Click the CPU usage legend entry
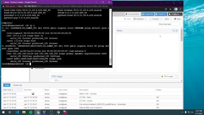204x115 pixels. pyautogui.click(x=167, y=76)
